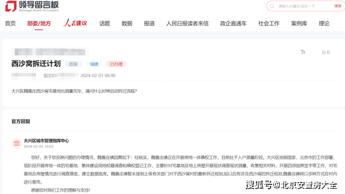The width and height of the screenshot is (345, 194).
Task: Click the question text about 魏善庄西沙窝
Action: pyautogui.click(x=74, y=91)
